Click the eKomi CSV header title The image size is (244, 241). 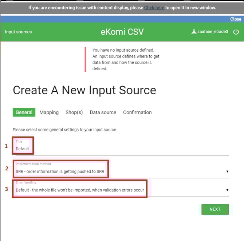click(x=122, y=32)
